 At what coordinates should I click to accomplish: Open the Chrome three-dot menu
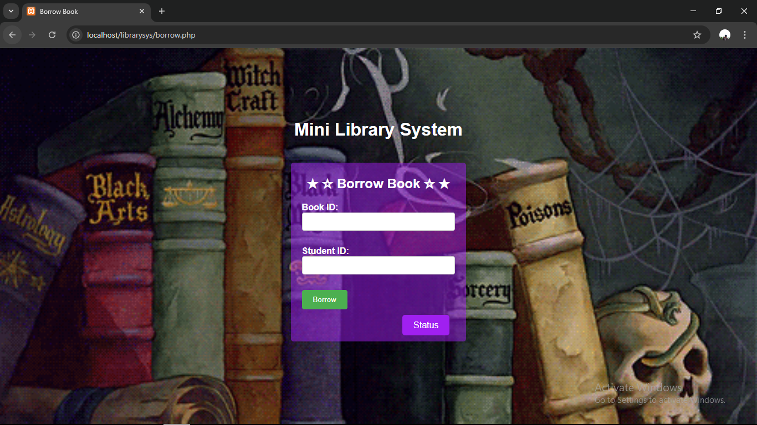coord(744,35)
